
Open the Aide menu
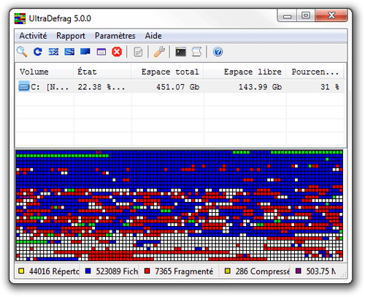tap(153, 36)
